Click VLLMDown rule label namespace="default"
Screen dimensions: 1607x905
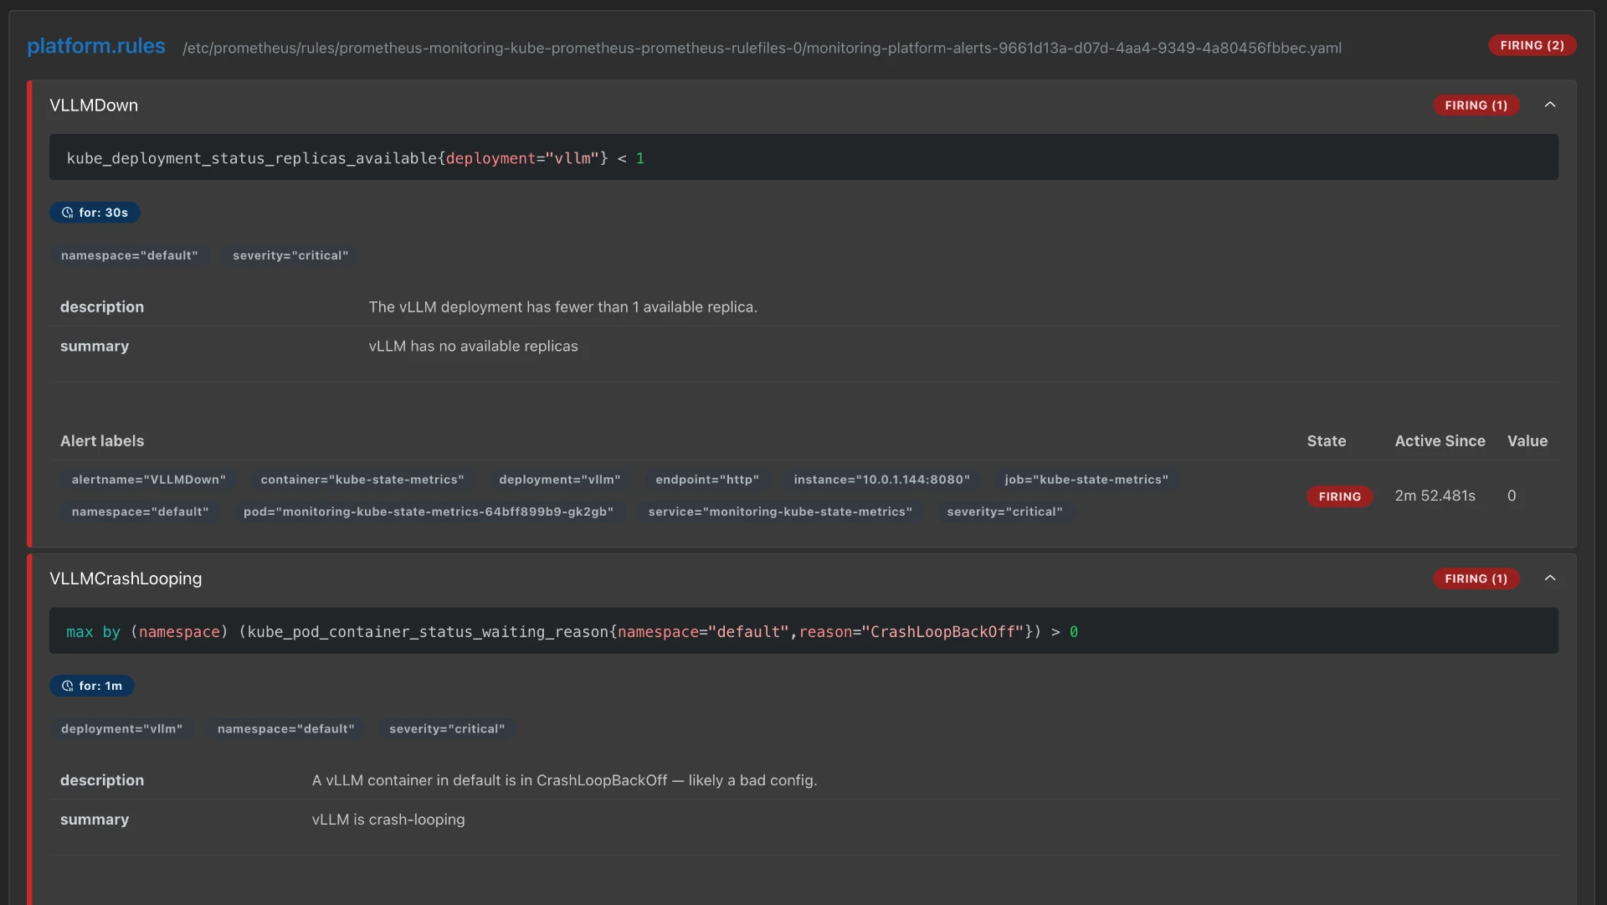click(130, 255)
